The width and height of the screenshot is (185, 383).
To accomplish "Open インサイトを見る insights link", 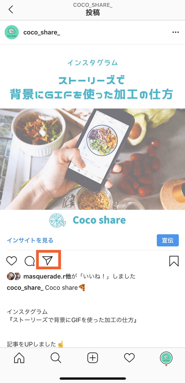I will coord(30,240).
